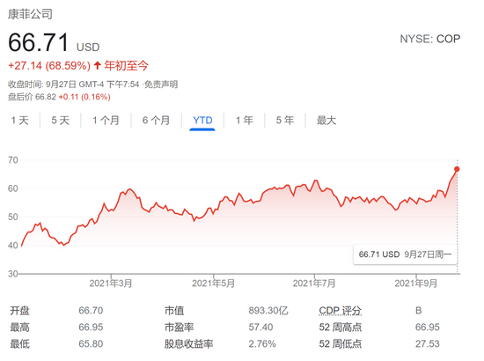
Task: Click the red up-arrow icon
Action: point(97,65)
